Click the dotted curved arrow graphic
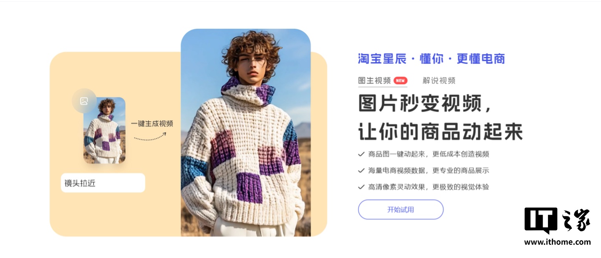The height and width of the screenshot is (258, 601). 150,136
